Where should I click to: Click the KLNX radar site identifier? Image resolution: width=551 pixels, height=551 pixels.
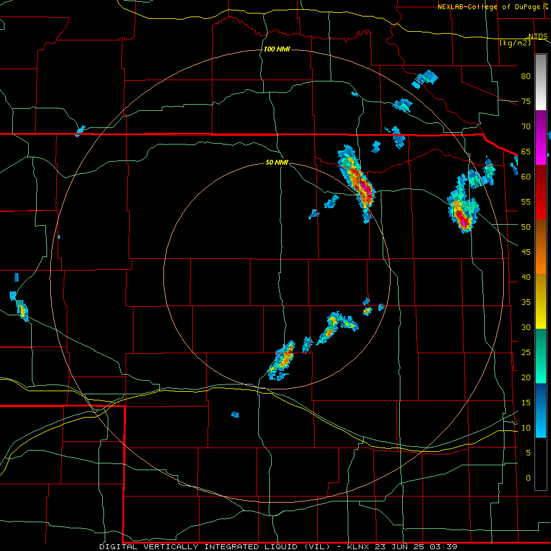(358, 547)
